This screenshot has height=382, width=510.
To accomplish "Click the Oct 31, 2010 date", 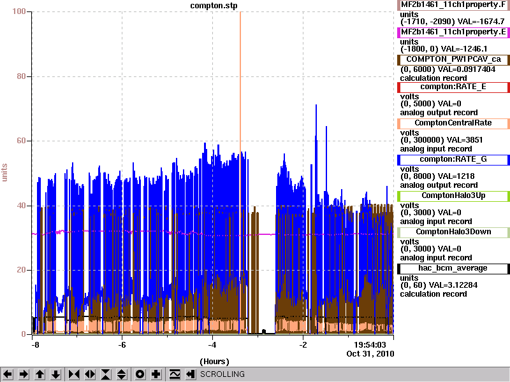I will point(370,354).
